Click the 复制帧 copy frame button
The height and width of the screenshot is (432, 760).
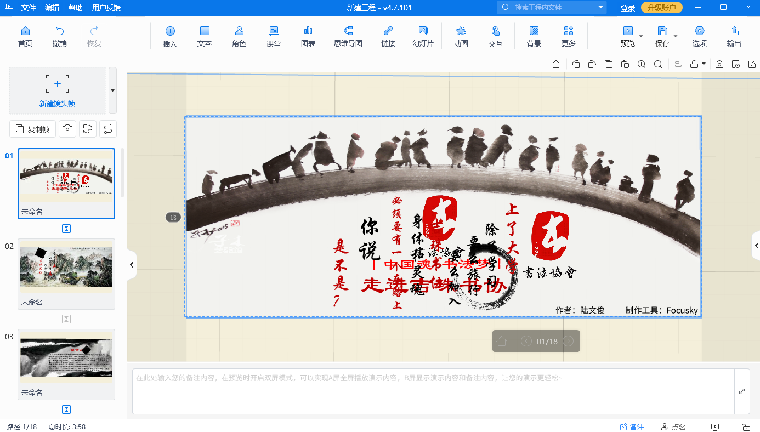point(33,129)
